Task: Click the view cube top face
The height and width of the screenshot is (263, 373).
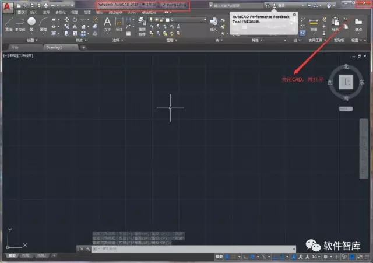Action: (346, 82)
